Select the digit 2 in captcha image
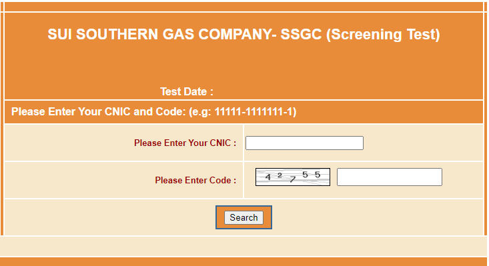The image size is (489, 266). (x=280, y=175)
